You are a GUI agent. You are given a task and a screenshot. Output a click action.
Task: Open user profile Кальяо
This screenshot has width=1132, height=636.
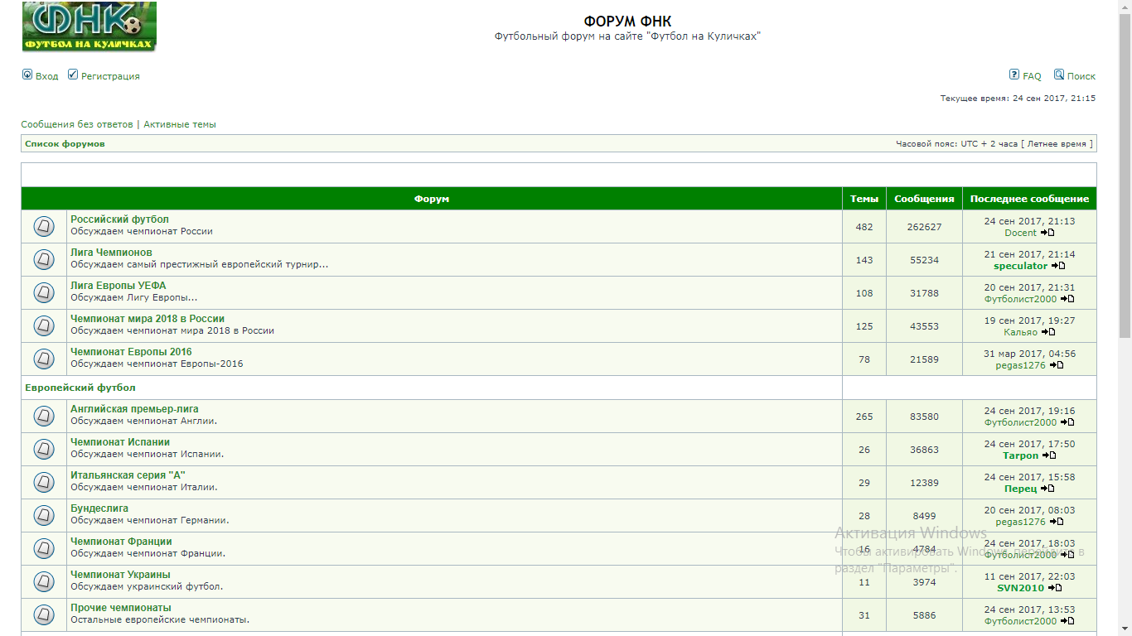[1021, 332]
